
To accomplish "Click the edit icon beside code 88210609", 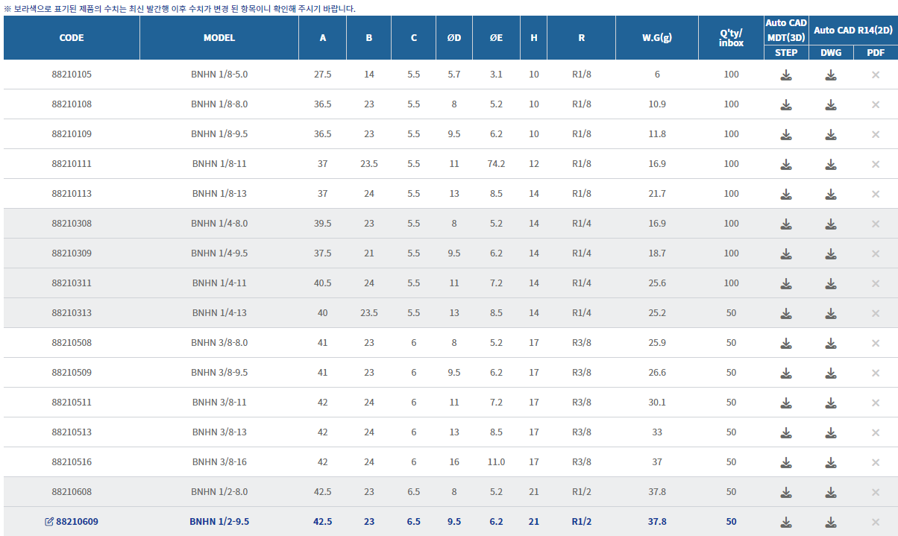I will click(x=49, y=522).
